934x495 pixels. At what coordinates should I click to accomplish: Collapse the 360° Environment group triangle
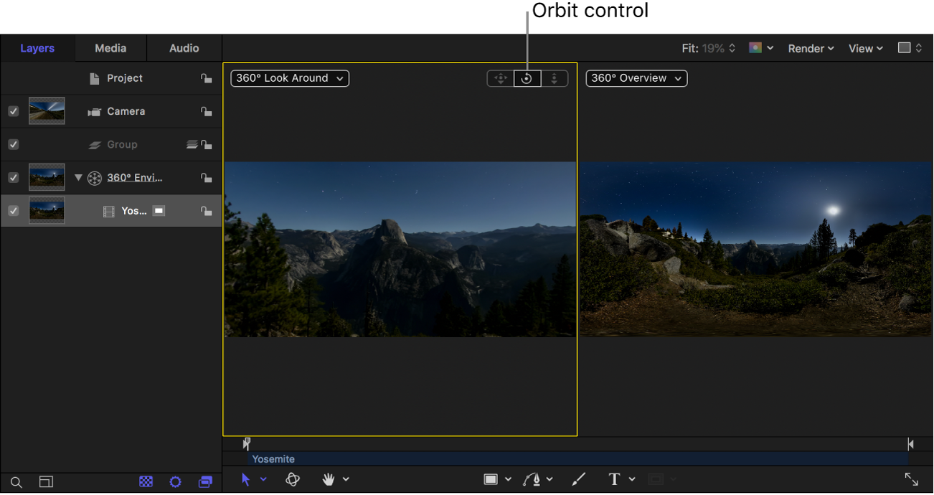coord(78,178)
